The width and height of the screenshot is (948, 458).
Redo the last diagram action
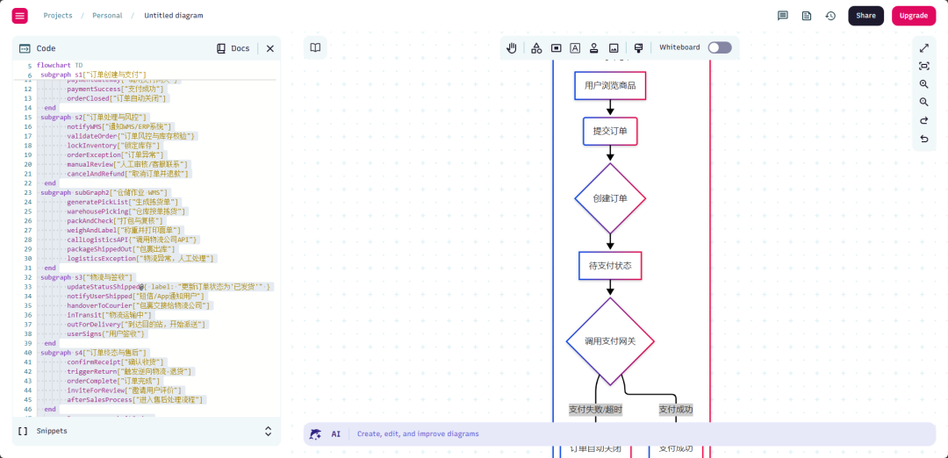[923, 120]
